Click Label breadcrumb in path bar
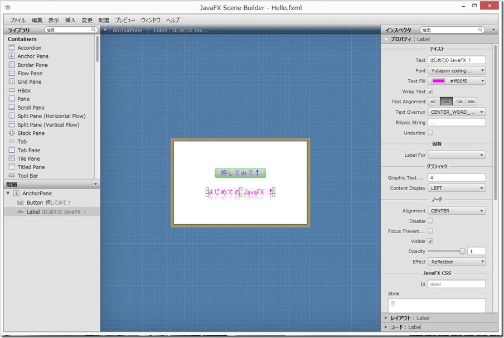This screenshot has width=504, height=338. tap(180, 30)
